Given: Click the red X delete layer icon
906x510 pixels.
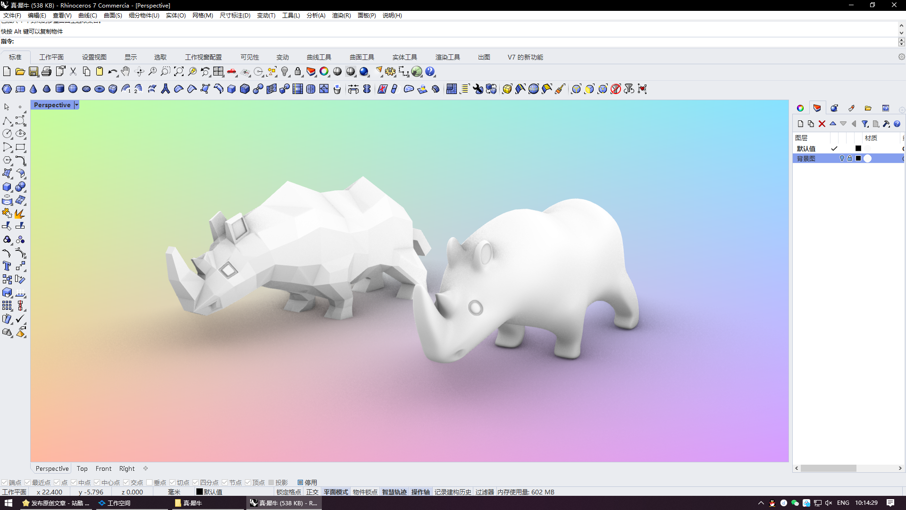Looking at the screenshot, I should pyautogui.click(x=822, y=124).
